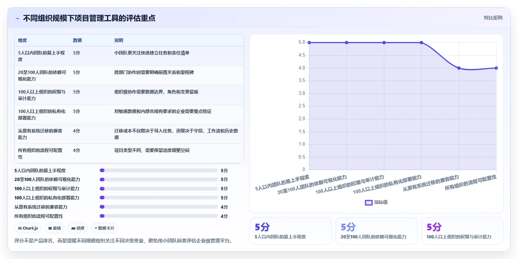Open the 5分 card for 20至100人团队的依赖可视化能力

[376, 231]
